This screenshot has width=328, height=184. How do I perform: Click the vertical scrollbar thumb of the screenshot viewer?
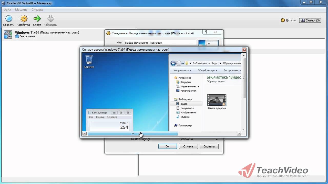[243, 78]
